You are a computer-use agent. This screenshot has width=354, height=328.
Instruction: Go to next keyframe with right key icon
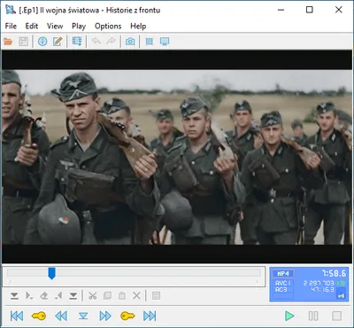pos(127,316)
